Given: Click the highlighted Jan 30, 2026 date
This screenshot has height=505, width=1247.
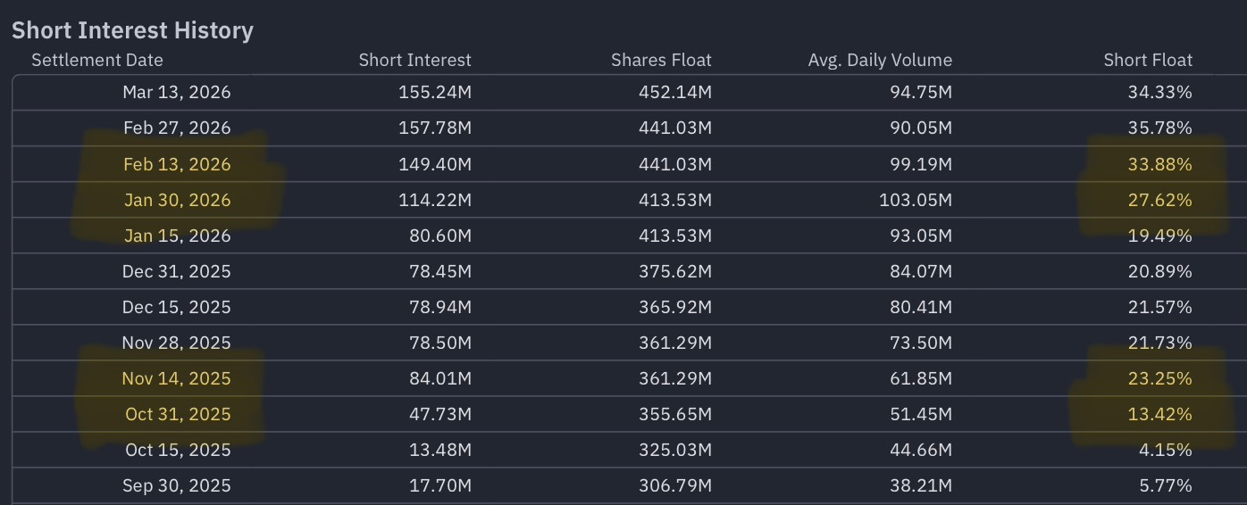Looking at the screenshot, I should click(x=177, y=200).
